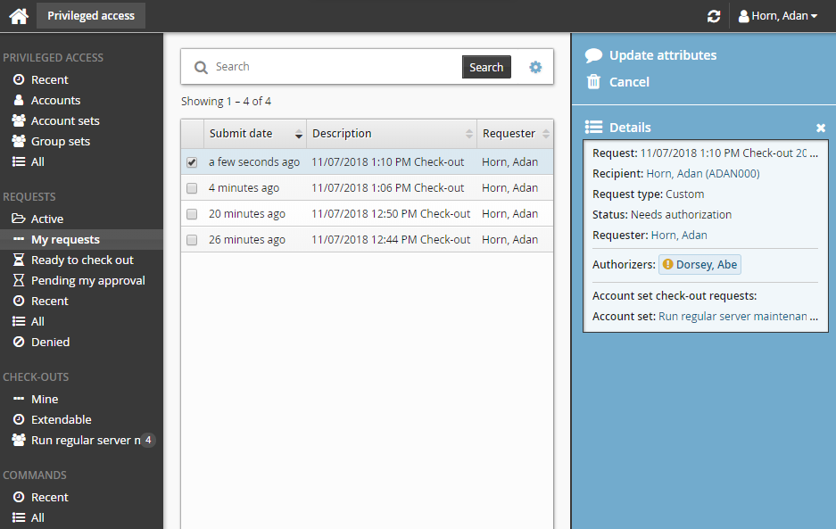The image size is (836, 529).
Task: Switch to the Privileged access tab
Action: pyautogui.click(x=91, y=16)
